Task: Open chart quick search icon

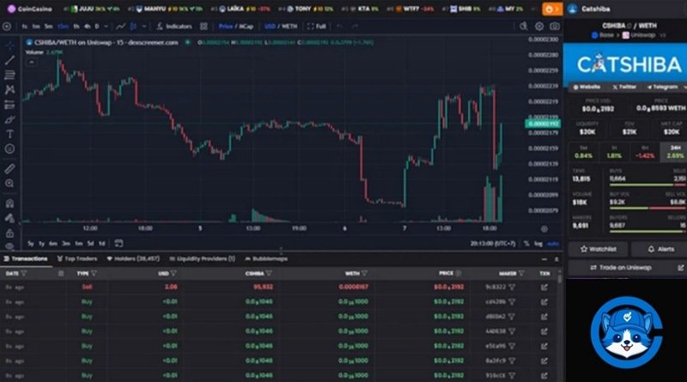Action: click(524, 27)
